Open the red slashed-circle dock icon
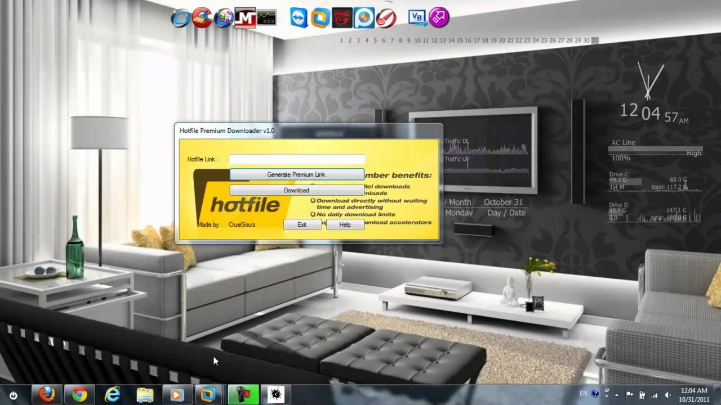Screen dimensions: 721x405 (x=385, y=18)
